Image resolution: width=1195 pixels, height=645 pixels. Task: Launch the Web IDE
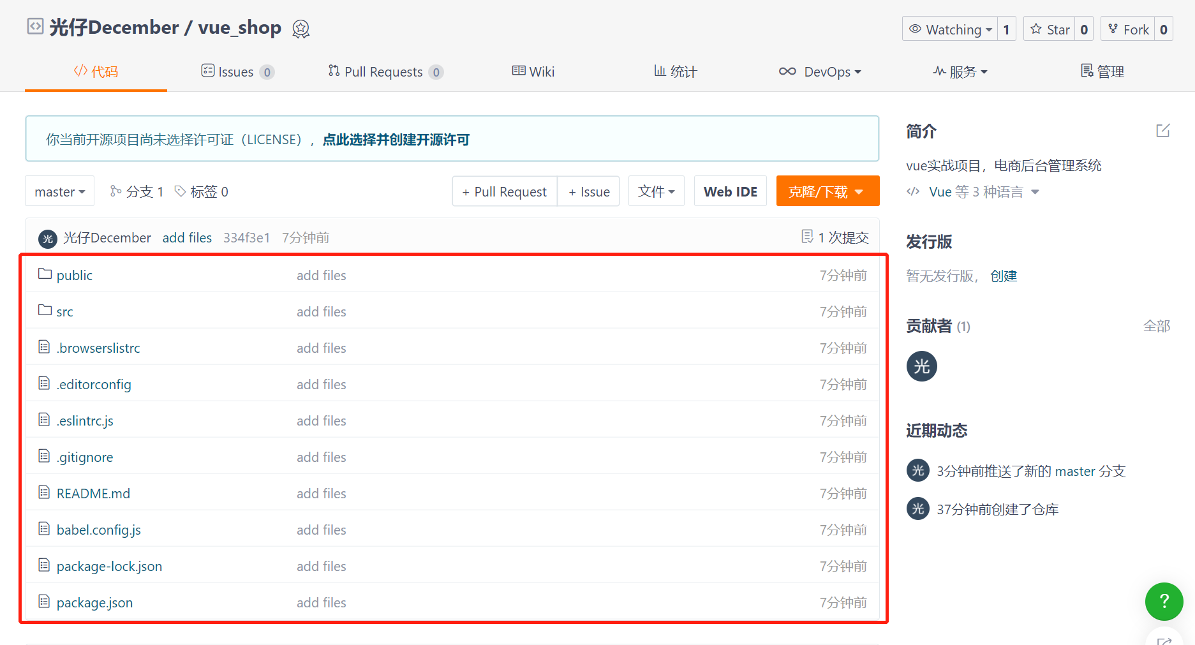coord(730,191)
